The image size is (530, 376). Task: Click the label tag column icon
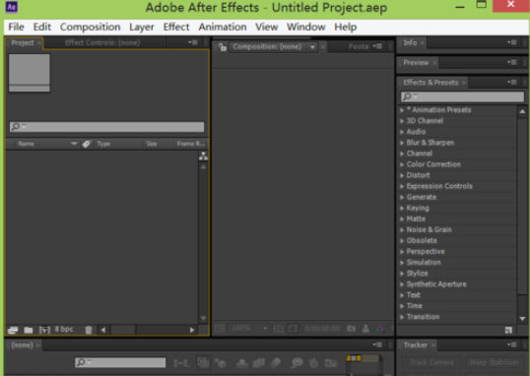coord(87,144)
